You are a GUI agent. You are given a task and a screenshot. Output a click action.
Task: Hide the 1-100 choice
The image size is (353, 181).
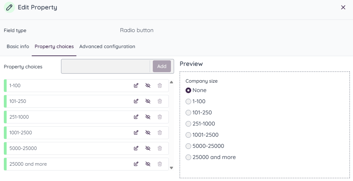tap(148, 85)
